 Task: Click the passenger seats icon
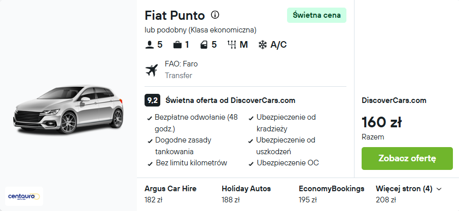click(150, 45)
